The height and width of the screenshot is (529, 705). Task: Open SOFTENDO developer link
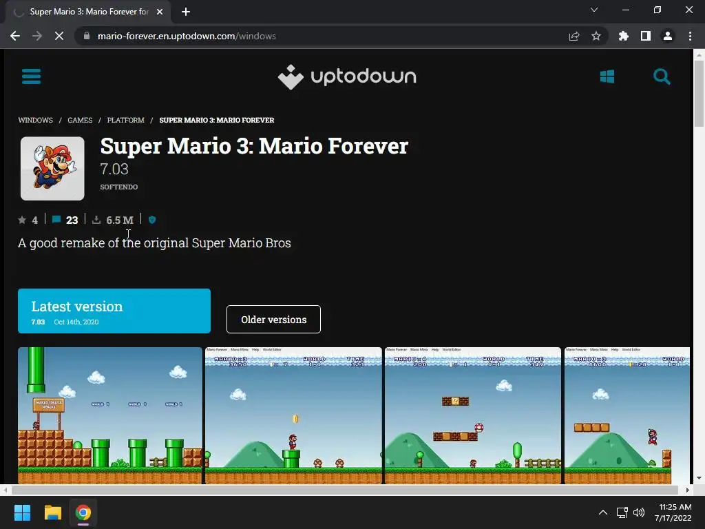(x=119, y=187)
